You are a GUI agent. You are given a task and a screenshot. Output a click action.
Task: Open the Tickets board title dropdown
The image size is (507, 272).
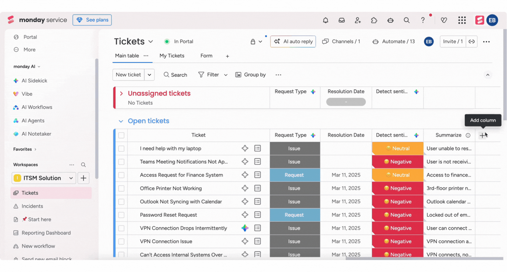[151, 42]
